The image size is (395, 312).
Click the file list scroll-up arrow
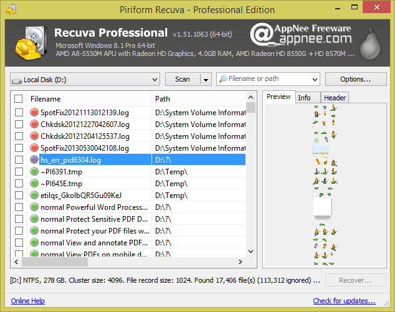click(251, 97)
